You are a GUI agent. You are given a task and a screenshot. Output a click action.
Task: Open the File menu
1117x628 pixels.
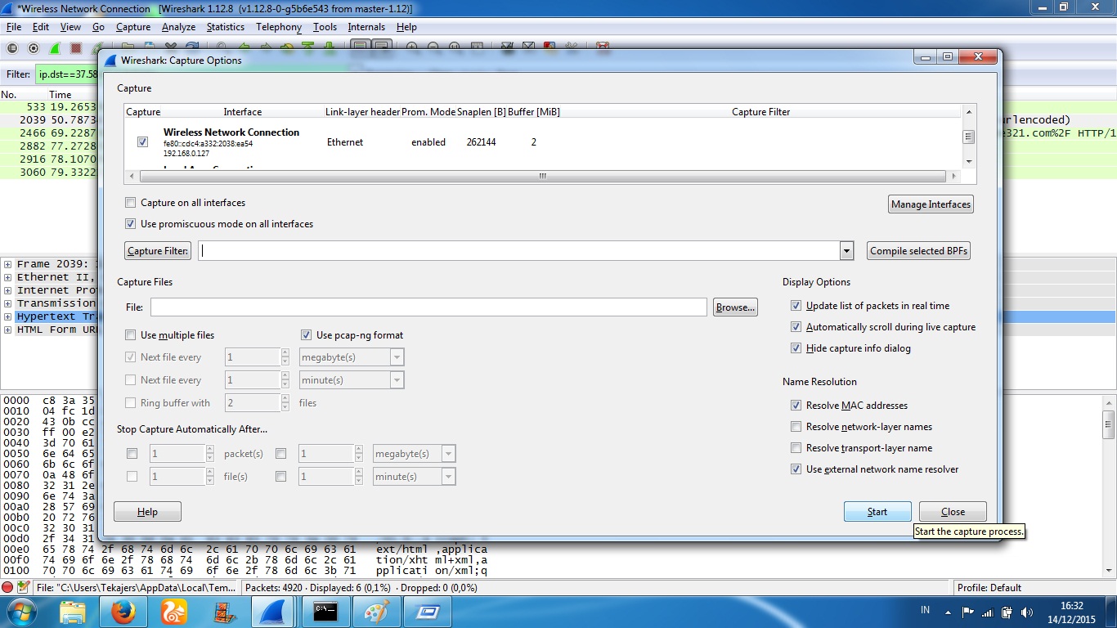(x=14, y=27)
